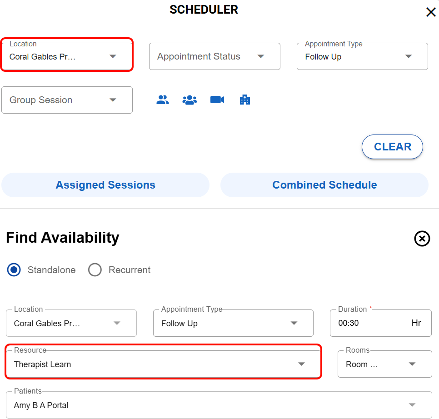Click the two-person individual session icon
Viewport: 439px width, 419px height.
(x=162, y=100)
